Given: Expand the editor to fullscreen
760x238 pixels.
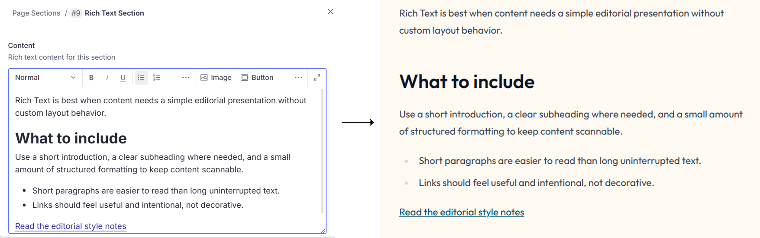Looking at the screenshot, I should (x=317, y=78).
